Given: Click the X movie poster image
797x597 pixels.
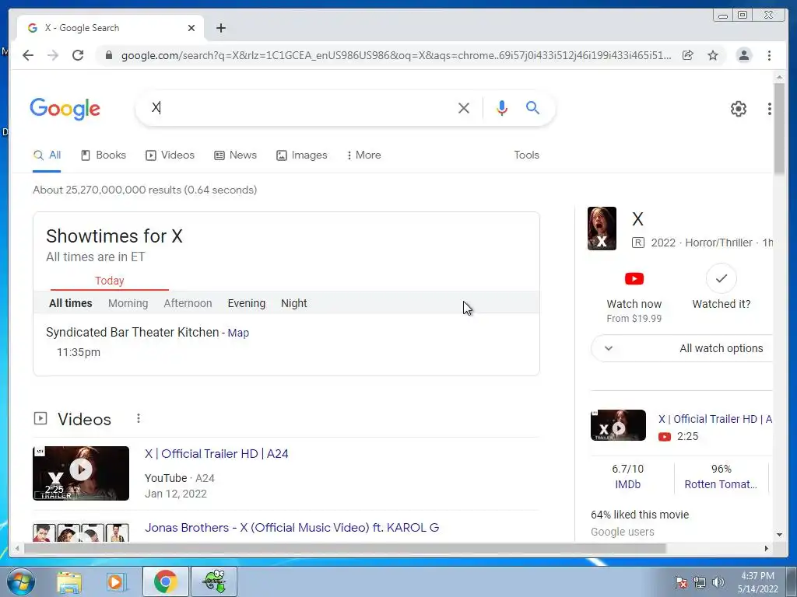Looking at the screenshot, I should pyautogui.click(x=602, y=229).
